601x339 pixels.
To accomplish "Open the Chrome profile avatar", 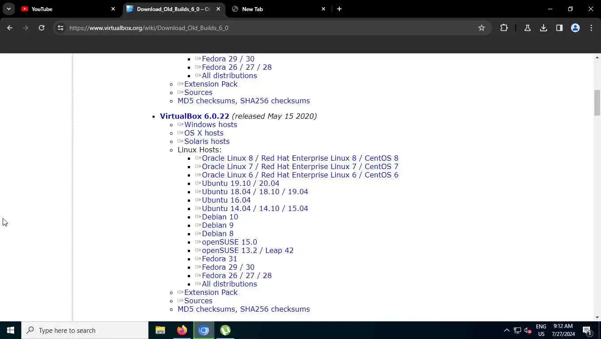I will pyautogui.click(x=575, y=28).
